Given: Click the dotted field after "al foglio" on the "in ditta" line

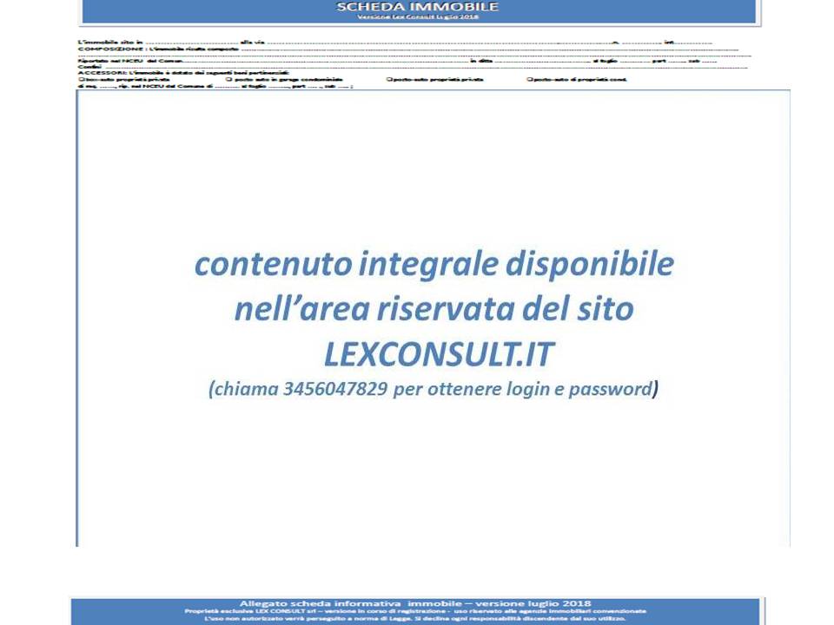Looking at the screenshot, I should click(634, 61).
